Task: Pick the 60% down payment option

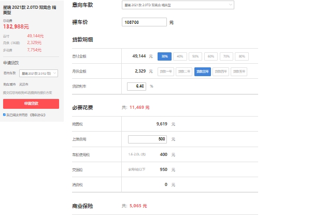Action: (211, 56)
